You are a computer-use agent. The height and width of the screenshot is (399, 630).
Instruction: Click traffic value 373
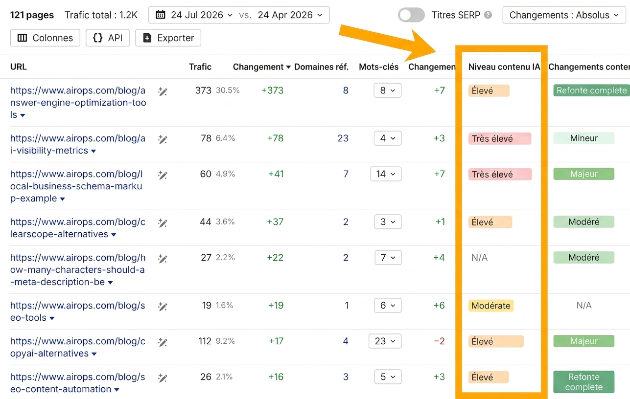click(203, 90)
